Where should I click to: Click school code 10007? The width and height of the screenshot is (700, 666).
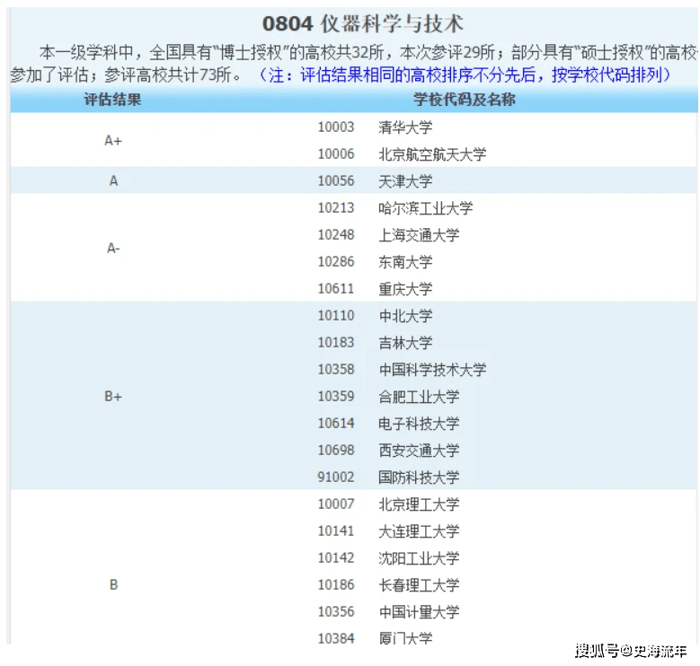(x=336, y=504)
